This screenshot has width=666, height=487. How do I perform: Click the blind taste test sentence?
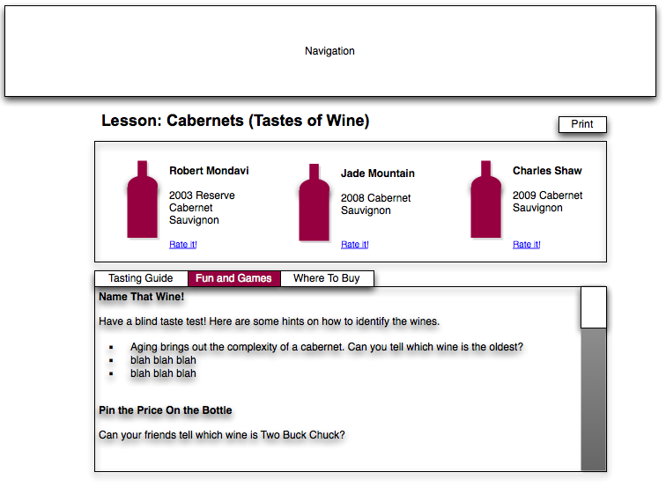(x=269, y=321)
